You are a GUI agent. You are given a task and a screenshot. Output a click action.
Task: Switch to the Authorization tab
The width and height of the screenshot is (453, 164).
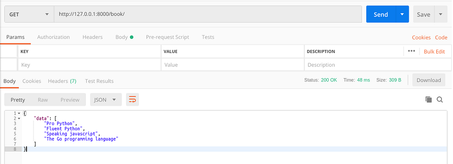click(x=54, y=37)
